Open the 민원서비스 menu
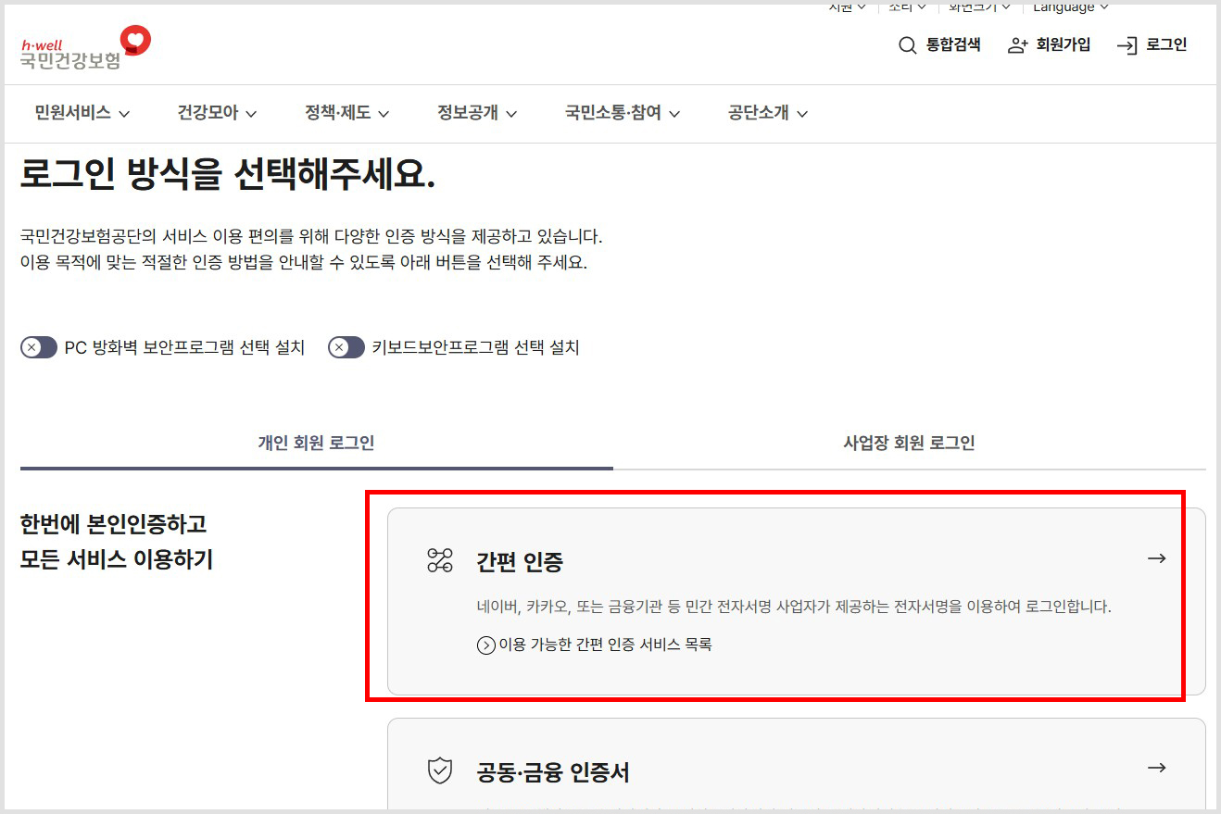This screenshot has width=1221, height=814. click(x=74, y=113)
